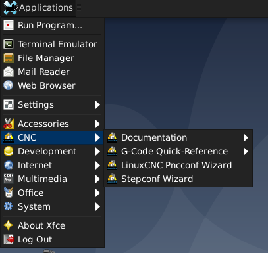Open G-Code Quick-Reference entry
This screenshot has height=253, width=268.
point(178,151)
